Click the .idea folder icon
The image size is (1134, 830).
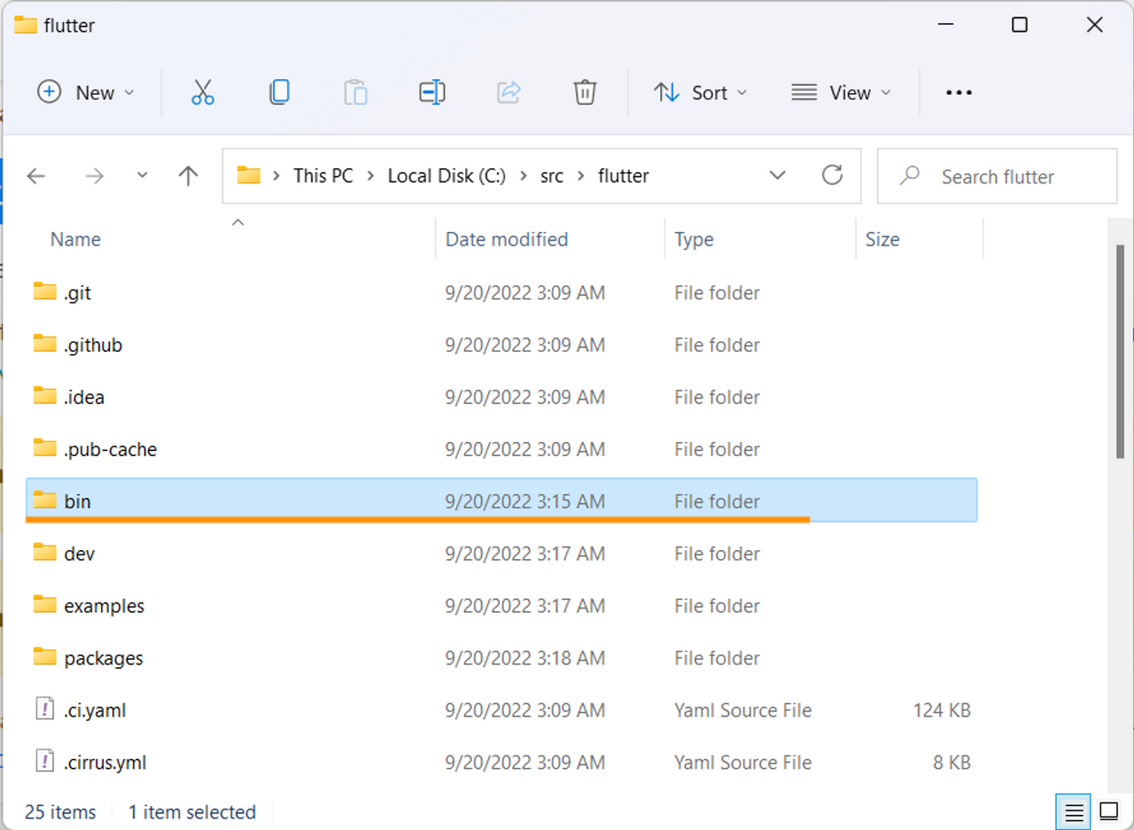point(45,396)
